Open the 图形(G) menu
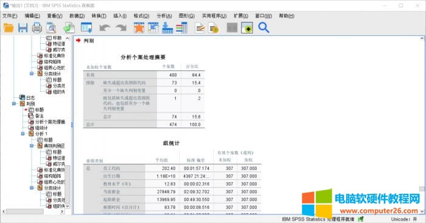The image size is (426, 223). click(187, 16)
